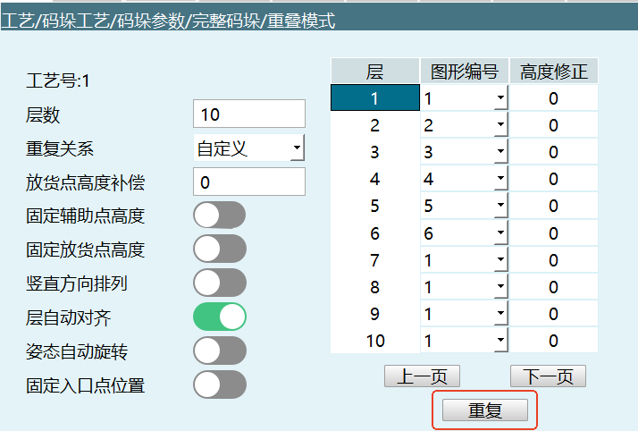Open 图形编号 dropdown for layer 3
Viewport: 638px width, 431px height.
click(499, 153)
